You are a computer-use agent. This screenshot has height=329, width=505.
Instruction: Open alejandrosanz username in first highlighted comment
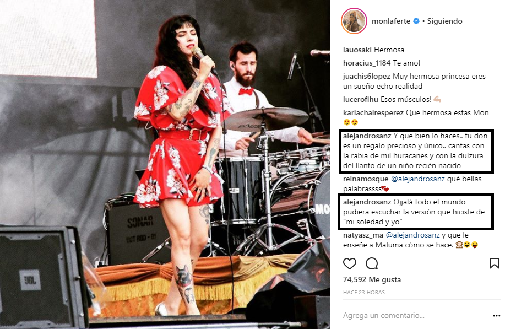(367, 136)
